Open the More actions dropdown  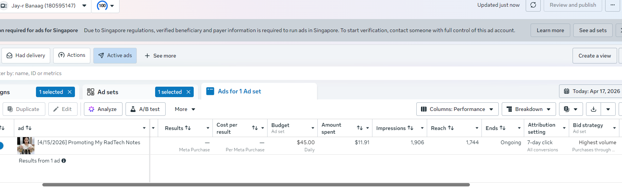pos(185,109)
